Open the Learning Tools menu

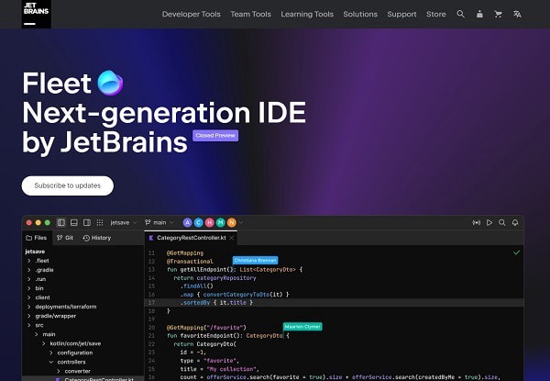click(x=307, y=14)
